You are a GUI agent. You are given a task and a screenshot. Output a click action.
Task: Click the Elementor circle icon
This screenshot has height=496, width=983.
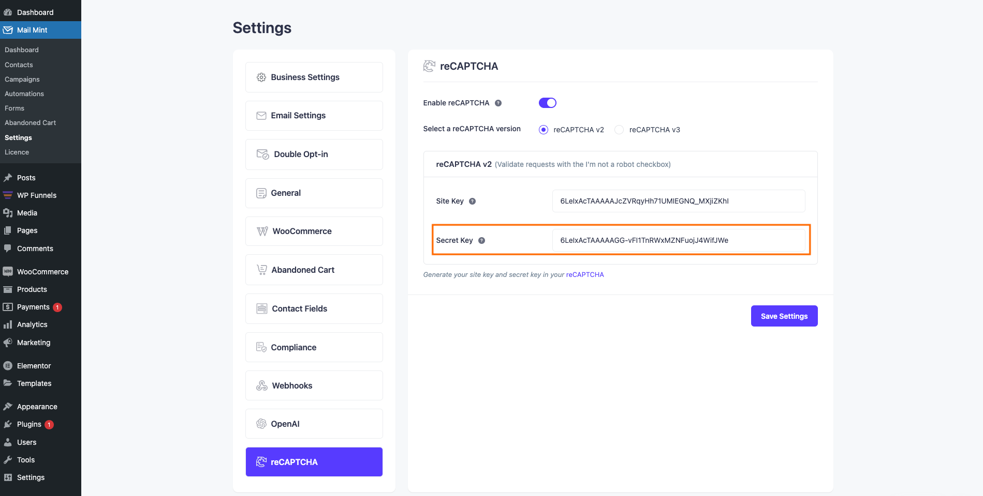coord(8,366)
